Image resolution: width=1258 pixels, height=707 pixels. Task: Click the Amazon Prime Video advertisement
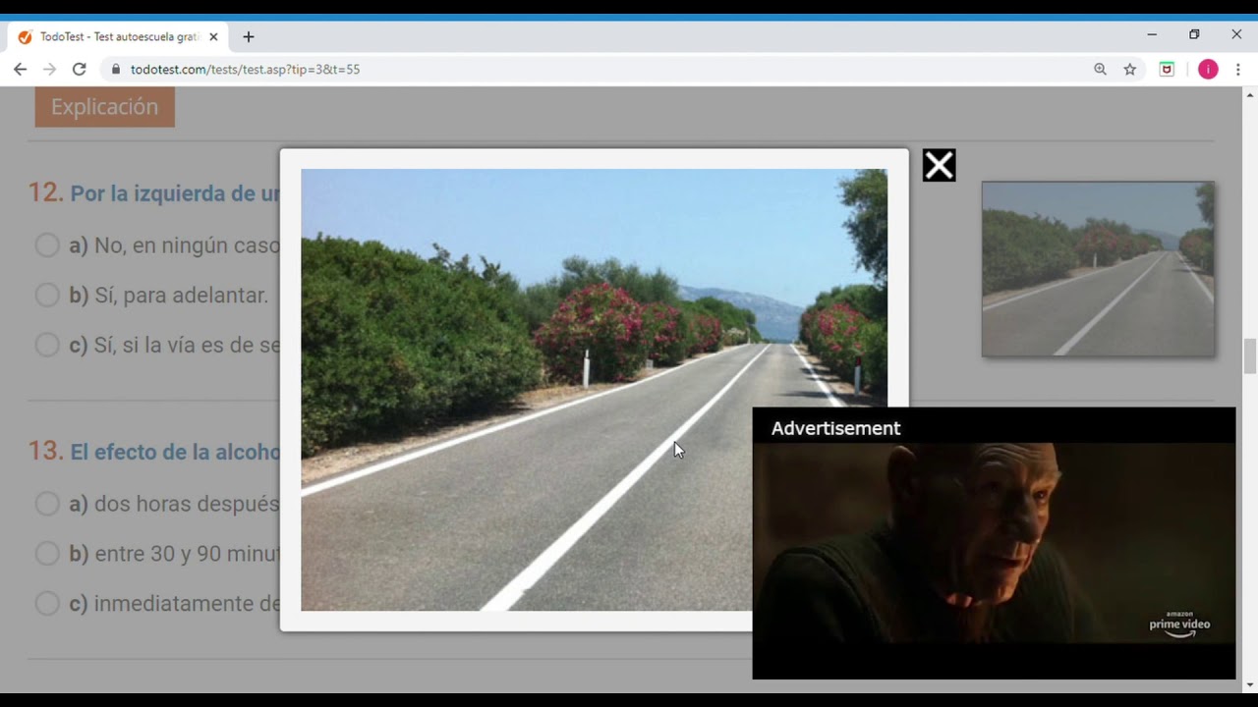click(x=994, y=543)
